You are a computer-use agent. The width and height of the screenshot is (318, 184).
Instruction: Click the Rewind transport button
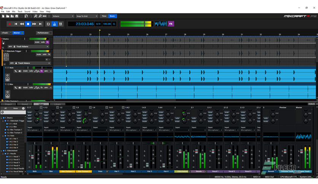pos(22,24)
